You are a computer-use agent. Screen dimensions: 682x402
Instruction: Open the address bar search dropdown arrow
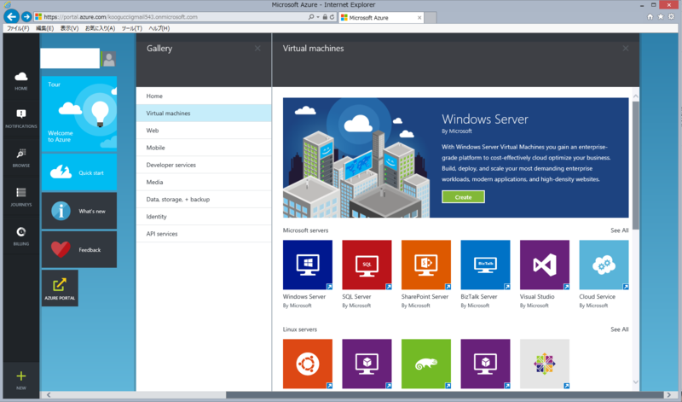coord(318,17)
